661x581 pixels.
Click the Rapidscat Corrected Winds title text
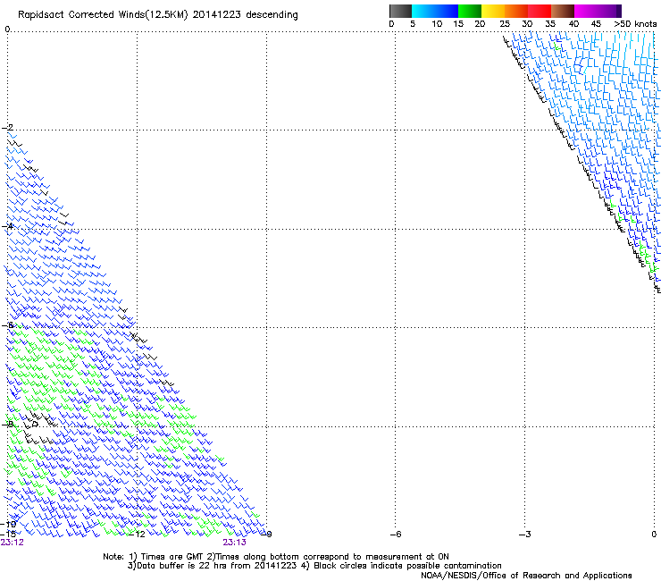click(158, 14)
